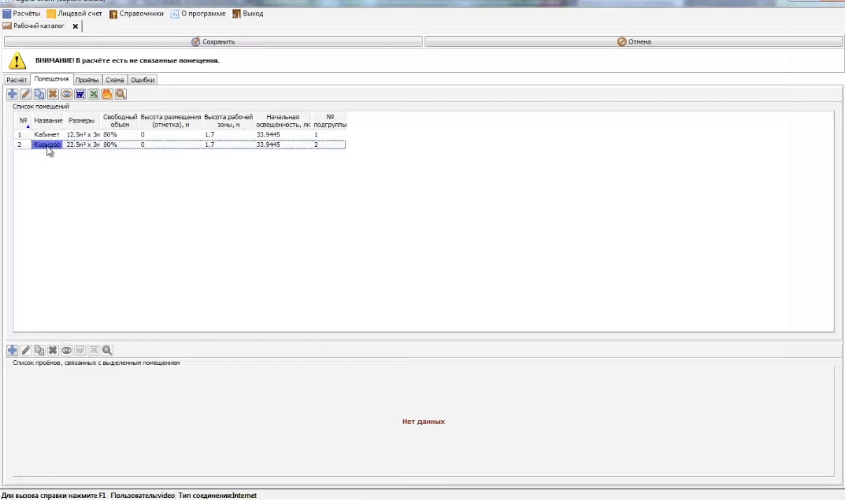Edit the selected room with the pencil icon

point(26,94)
